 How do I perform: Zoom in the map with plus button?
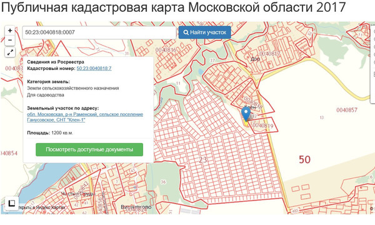(x=10, y=31)
